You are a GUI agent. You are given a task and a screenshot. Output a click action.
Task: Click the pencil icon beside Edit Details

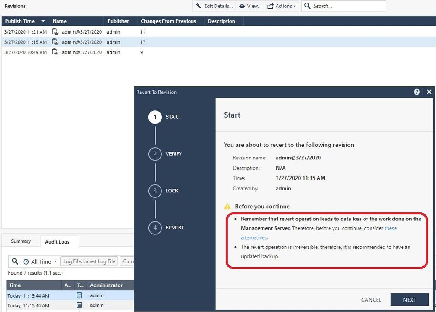click(199, 6)
